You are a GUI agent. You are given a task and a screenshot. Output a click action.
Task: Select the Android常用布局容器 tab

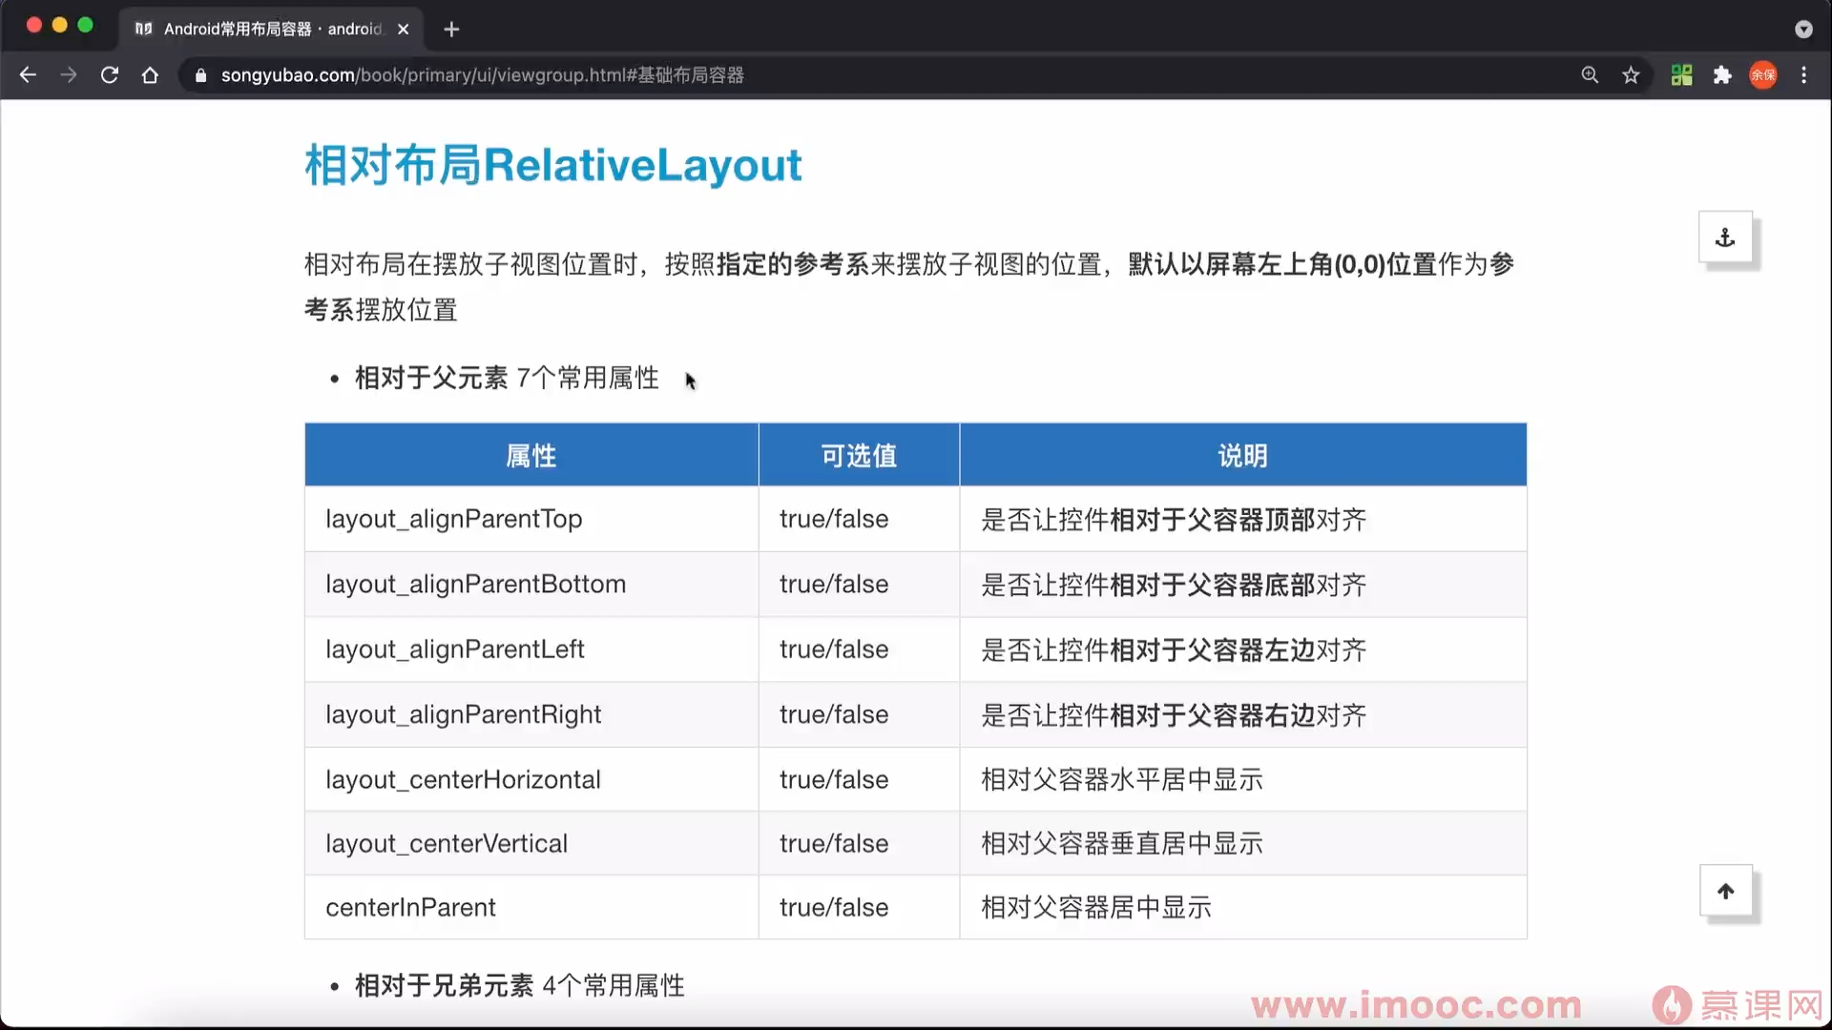tap(272, 29)
